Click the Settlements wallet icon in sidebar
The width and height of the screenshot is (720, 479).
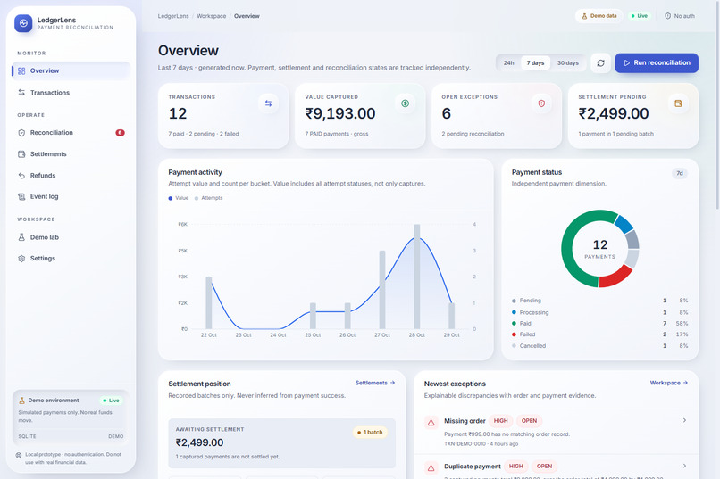click(x=21, y=154)
